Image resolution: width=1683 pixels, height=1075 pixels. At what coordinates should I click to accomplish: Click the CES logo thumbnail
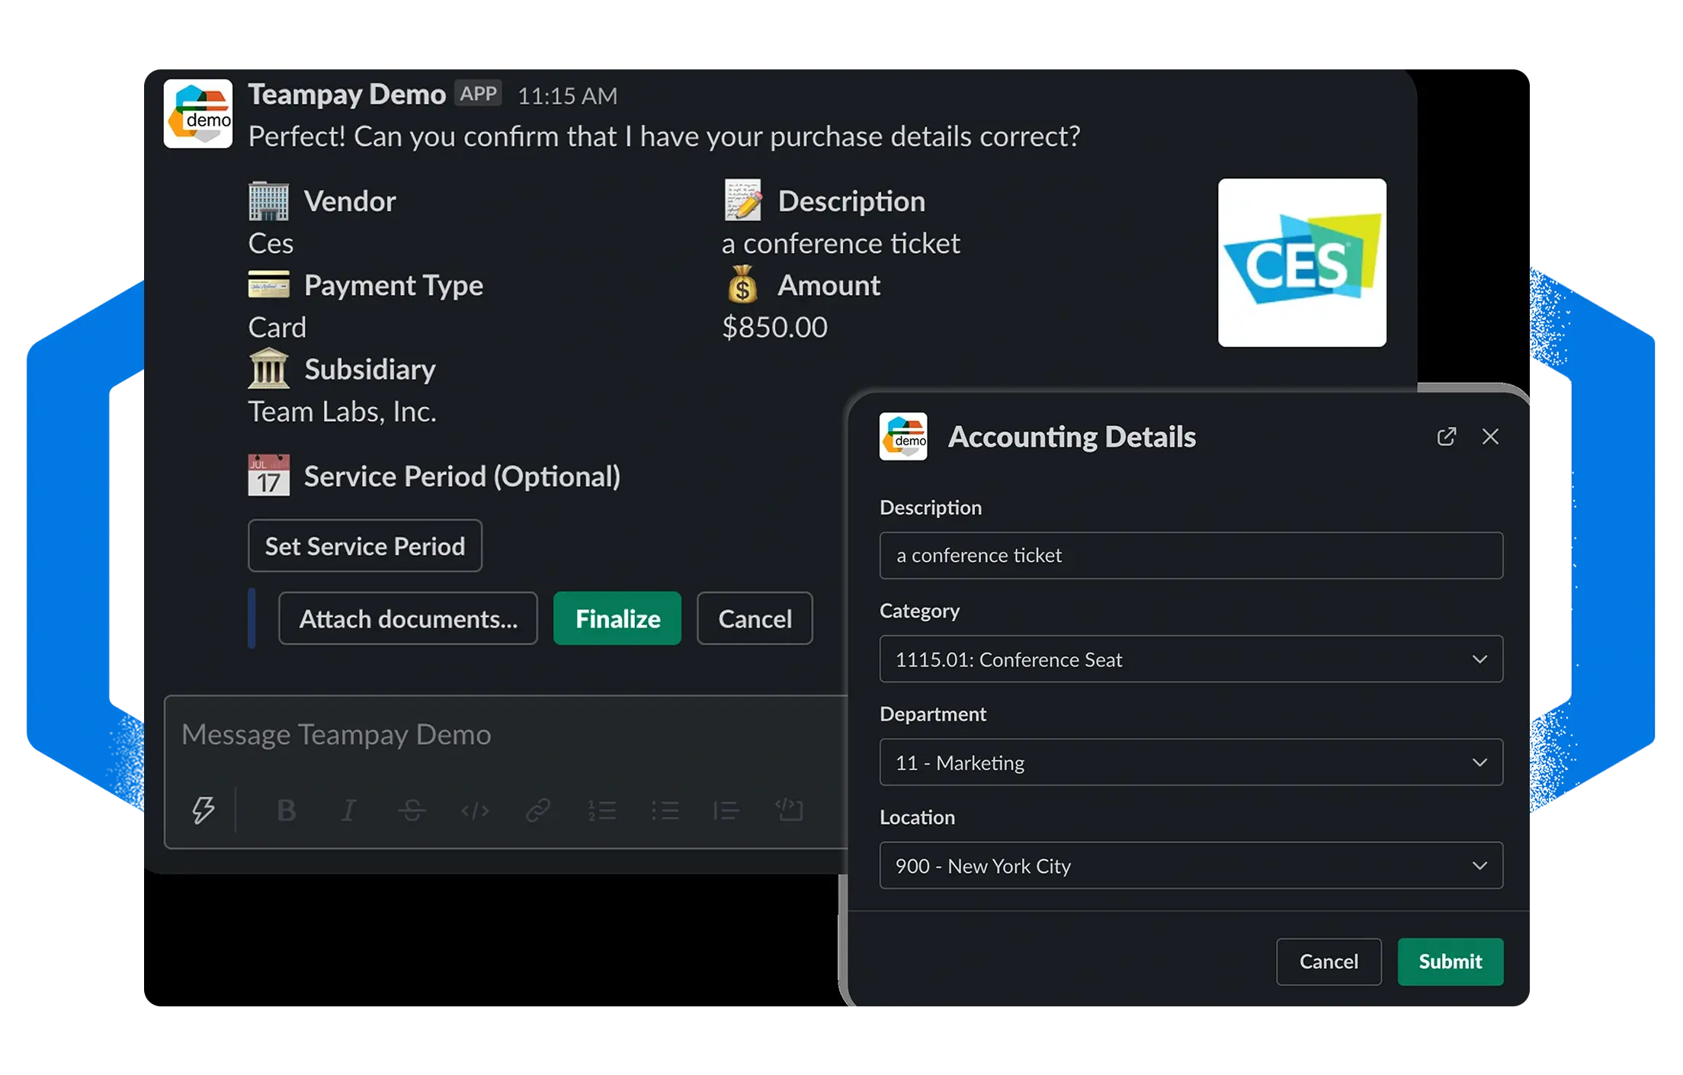tap(1302, 262)
